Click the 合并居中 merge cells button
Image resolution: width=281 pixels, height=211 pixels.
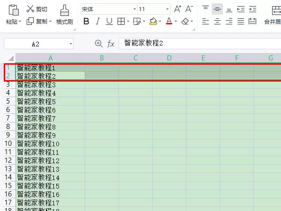[273, 15]
